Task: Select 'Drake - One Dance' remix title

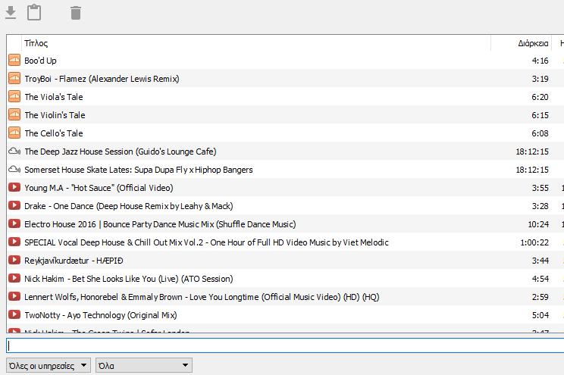Action: [x=129, y=206]
